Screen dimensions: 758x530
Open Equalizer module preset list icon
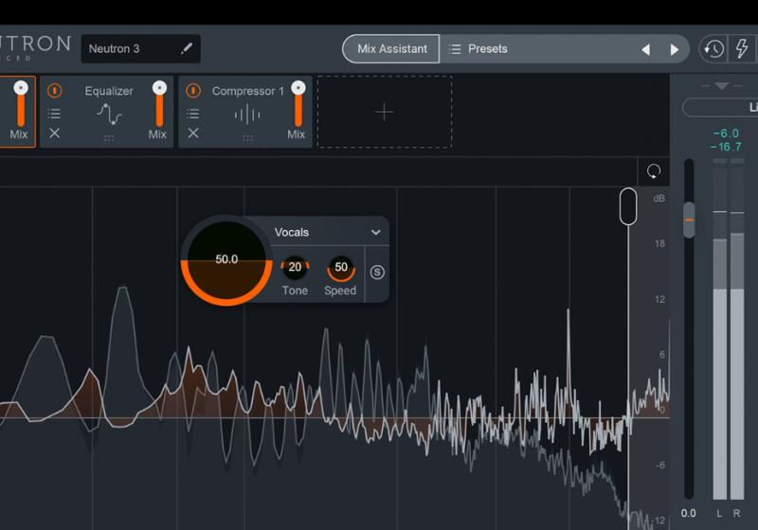point(55,114)
